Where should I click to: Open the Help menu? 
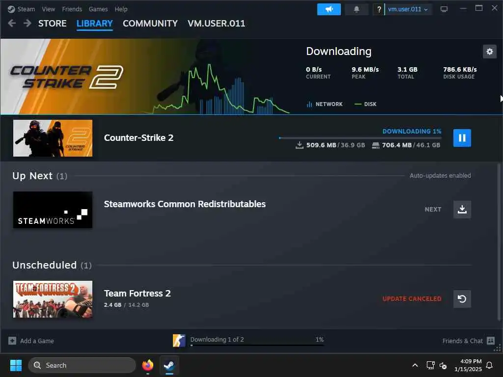(121, 9)
